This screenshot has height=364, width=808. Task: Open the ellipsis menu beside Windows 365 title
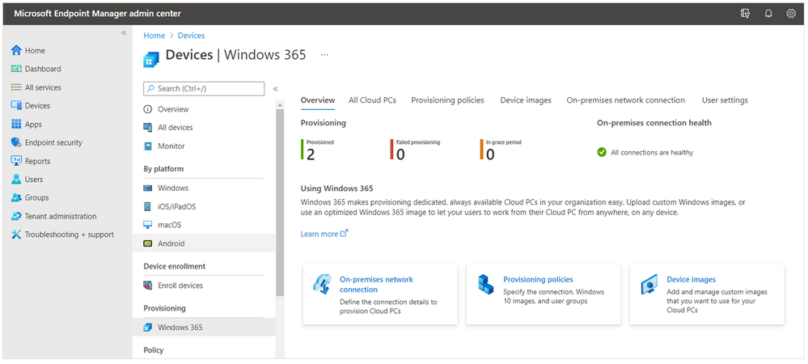[324, 55]
